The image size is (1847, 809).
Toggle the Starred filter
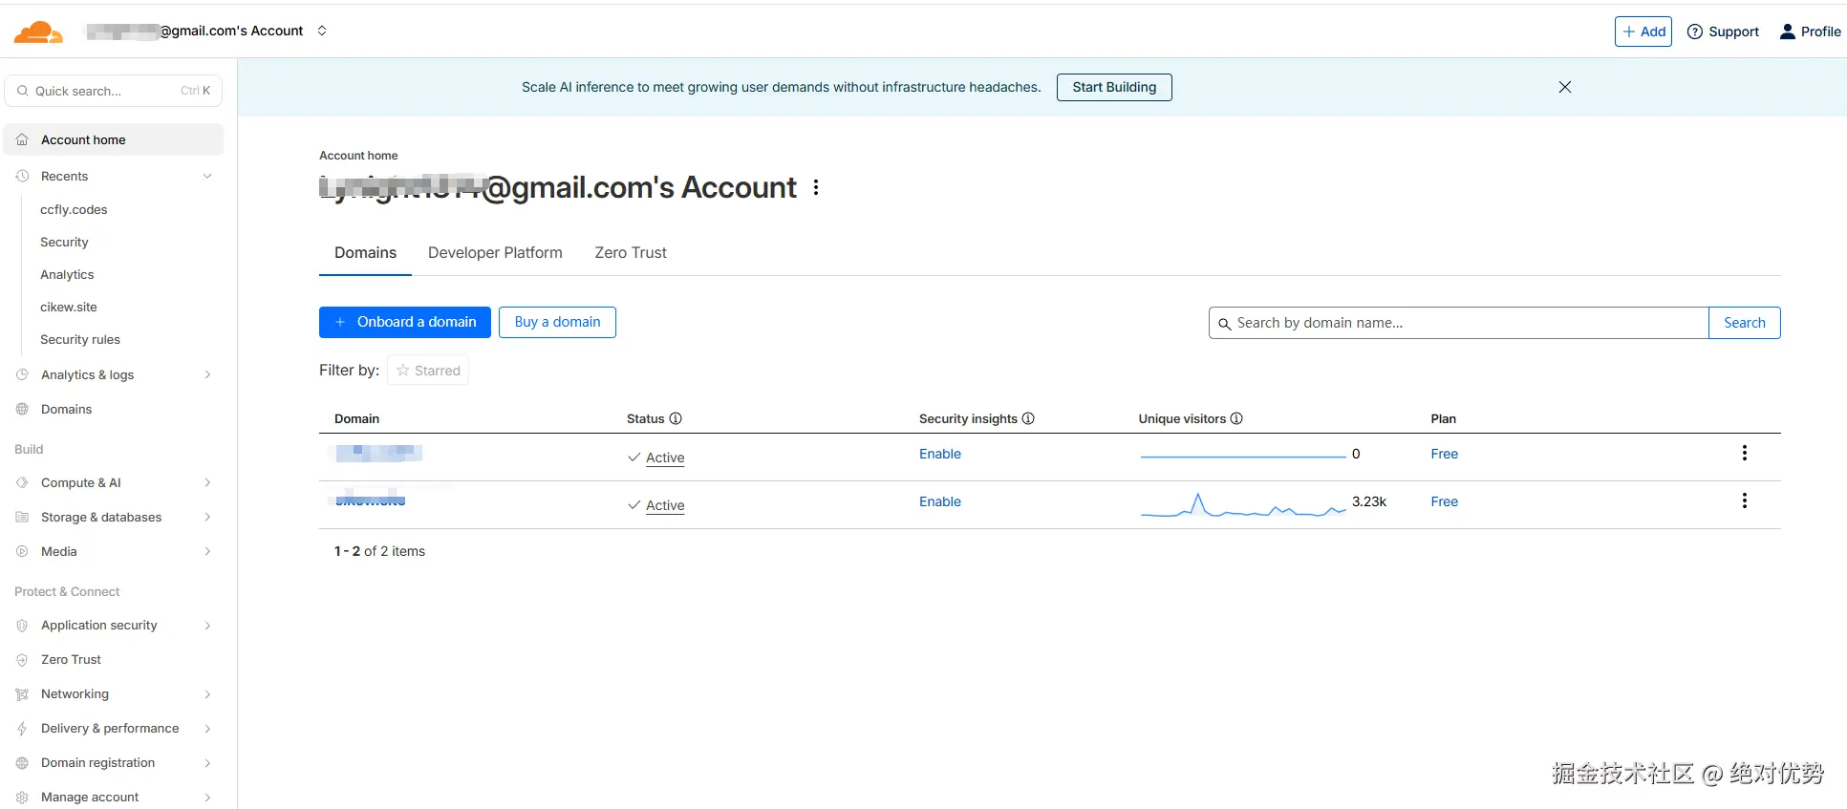coord(428,371)
